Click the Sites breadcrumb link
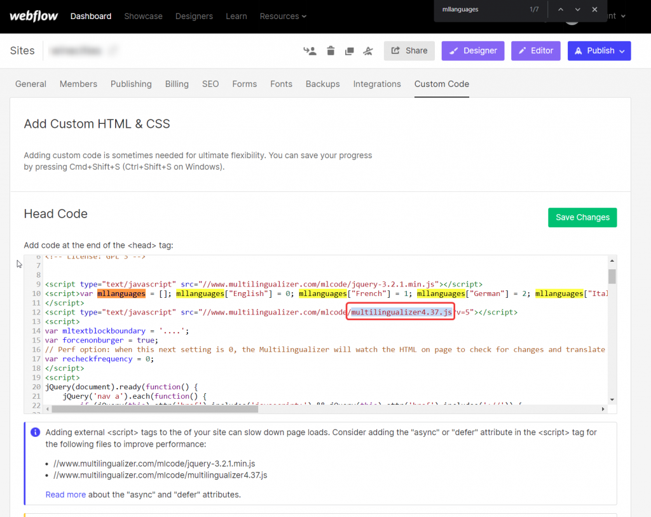Screen dimensions: 651x517 (x=22, y=51)
